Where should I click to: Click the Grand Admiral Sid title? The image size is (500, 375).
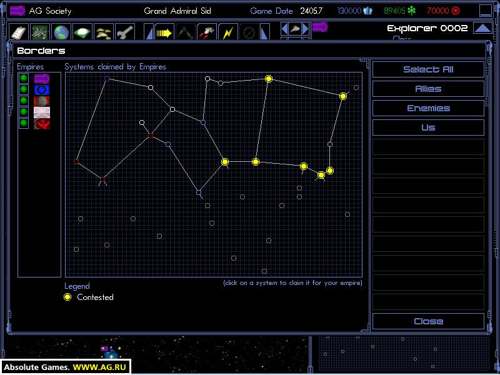pos(177,11)
